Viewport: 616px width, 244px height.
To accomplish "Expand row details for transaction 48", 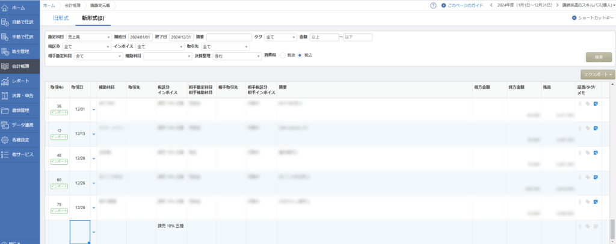I will 94,158.
